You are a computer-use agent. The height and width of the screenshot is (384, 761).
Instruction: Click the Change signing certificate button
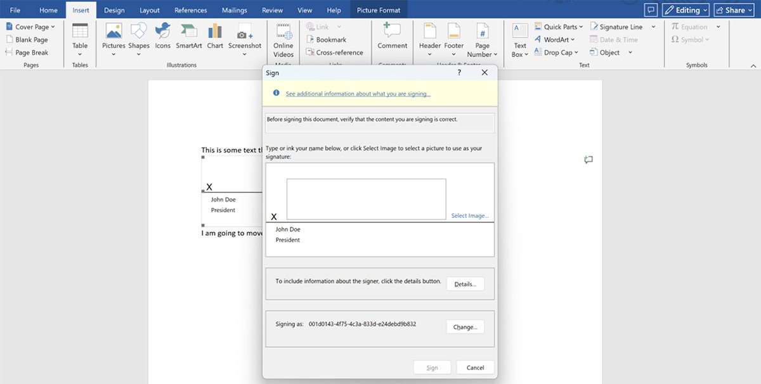[465, 327]
